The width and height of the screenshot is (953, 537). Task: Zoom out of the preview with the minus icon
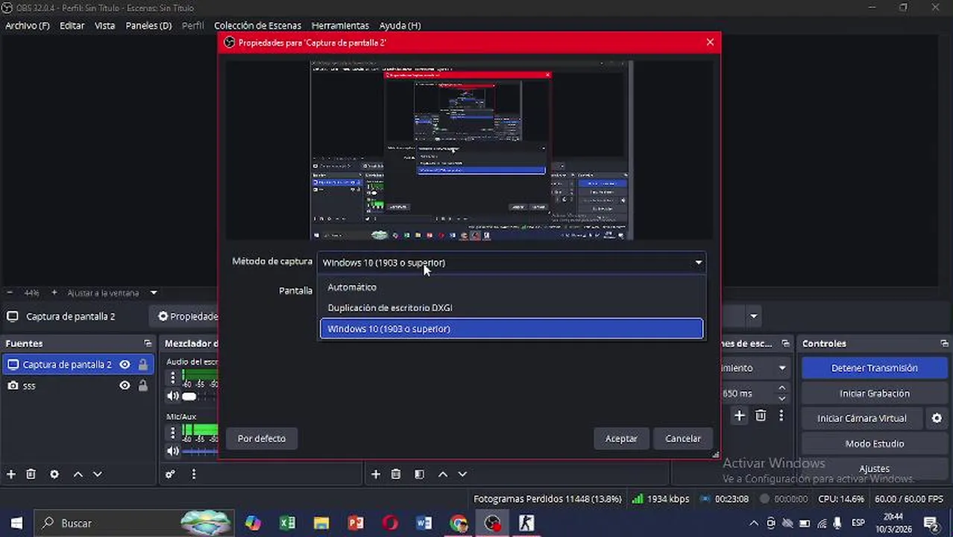coord(10,292)
